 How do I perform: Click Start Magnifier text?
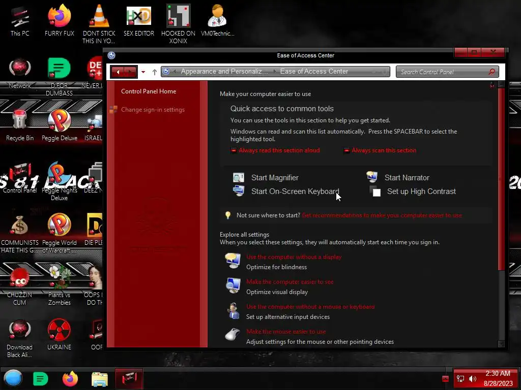tap(275, 178)
